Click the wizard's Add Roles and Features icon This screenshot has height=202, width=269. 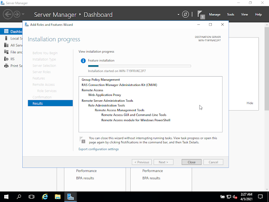[x=26, y=24]
